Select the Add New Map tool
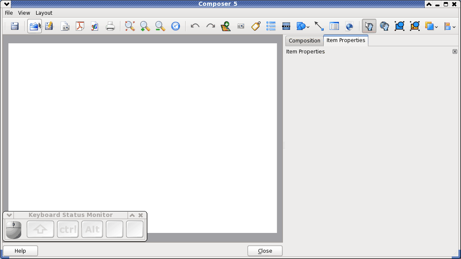Screen dimensions: 461x259 [226, 26]
